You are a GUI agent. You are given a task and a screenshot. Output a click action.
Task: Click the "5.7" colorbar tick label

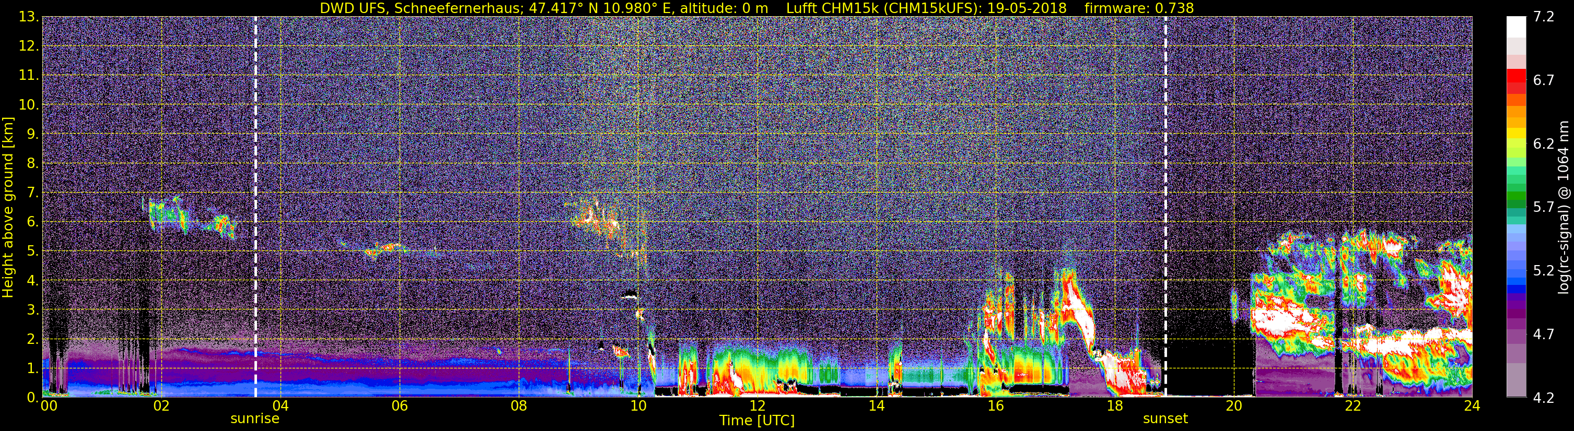[1544, 208]
